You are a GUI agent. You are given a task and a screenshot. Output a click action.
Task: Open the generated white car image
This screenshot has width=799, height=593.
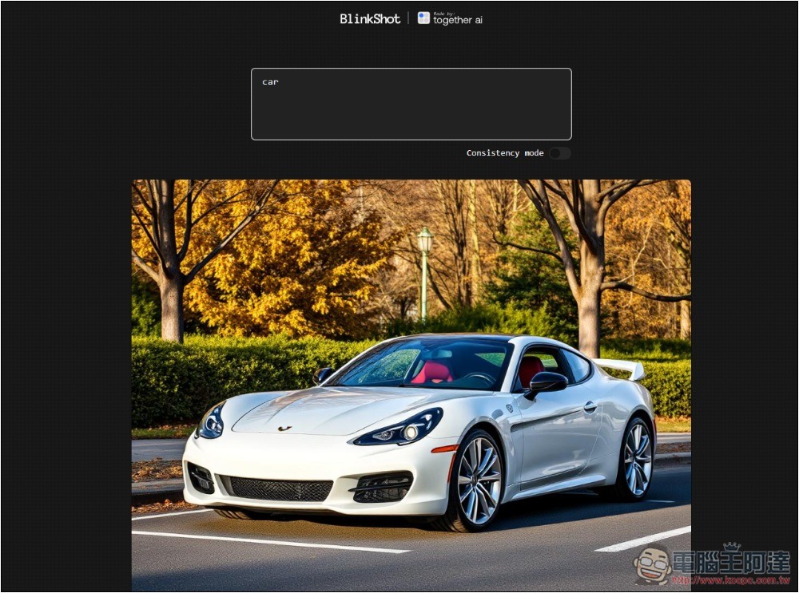click(x=411, y=385)
